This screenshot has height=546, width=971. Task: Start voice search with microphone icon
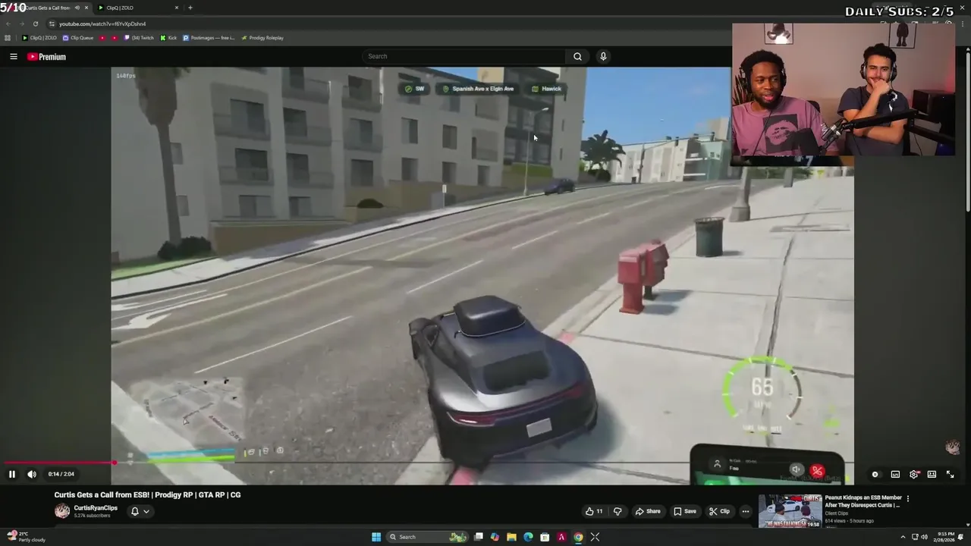[603, 56]
